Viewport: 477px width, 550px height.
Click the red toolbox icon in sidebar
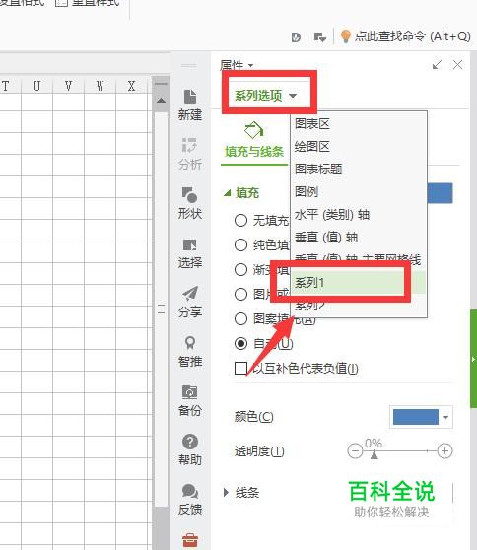tap(190, 540)
